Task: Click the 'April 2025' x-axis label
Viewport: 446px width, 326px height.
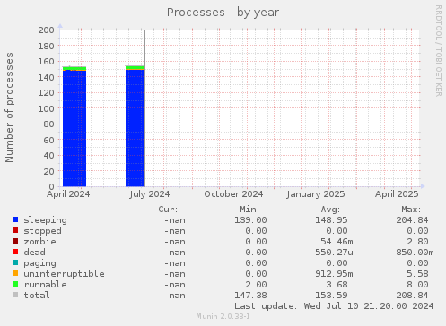Action: pyautogui.click(x=397, y=194)
